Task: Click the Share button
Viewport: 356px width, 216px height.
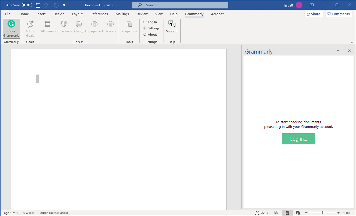Action: pos(314,14)
